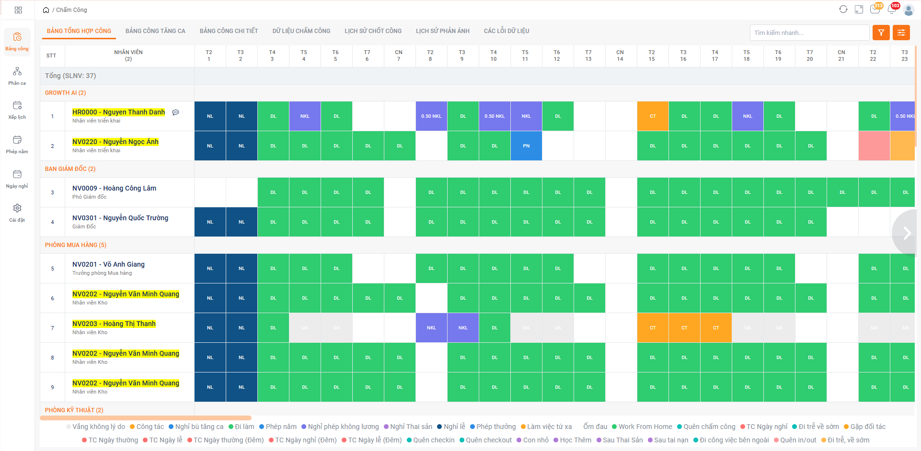The height and width of the screenshot is (451, 921).
Task: Collapse PHÒNG MUA HÀNG department group
Action: click(76, 245)
